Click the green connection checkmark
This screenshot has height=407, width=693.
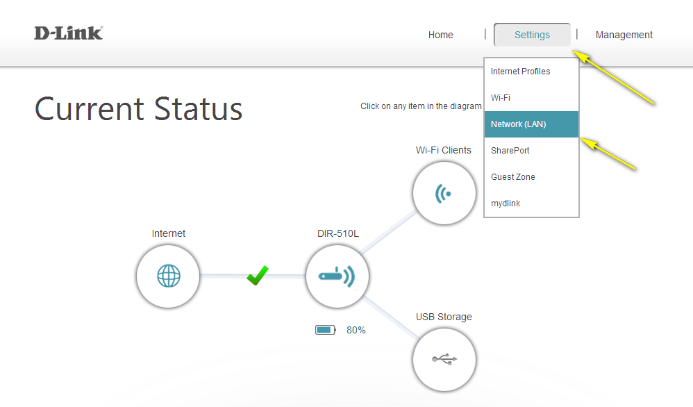click(258, 276)
